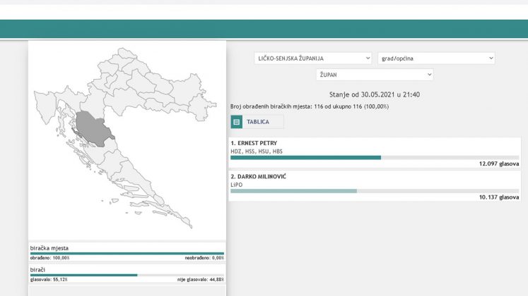
Task: Click the teal table icon beside TABLICA
Action: [x=237, y=122]
